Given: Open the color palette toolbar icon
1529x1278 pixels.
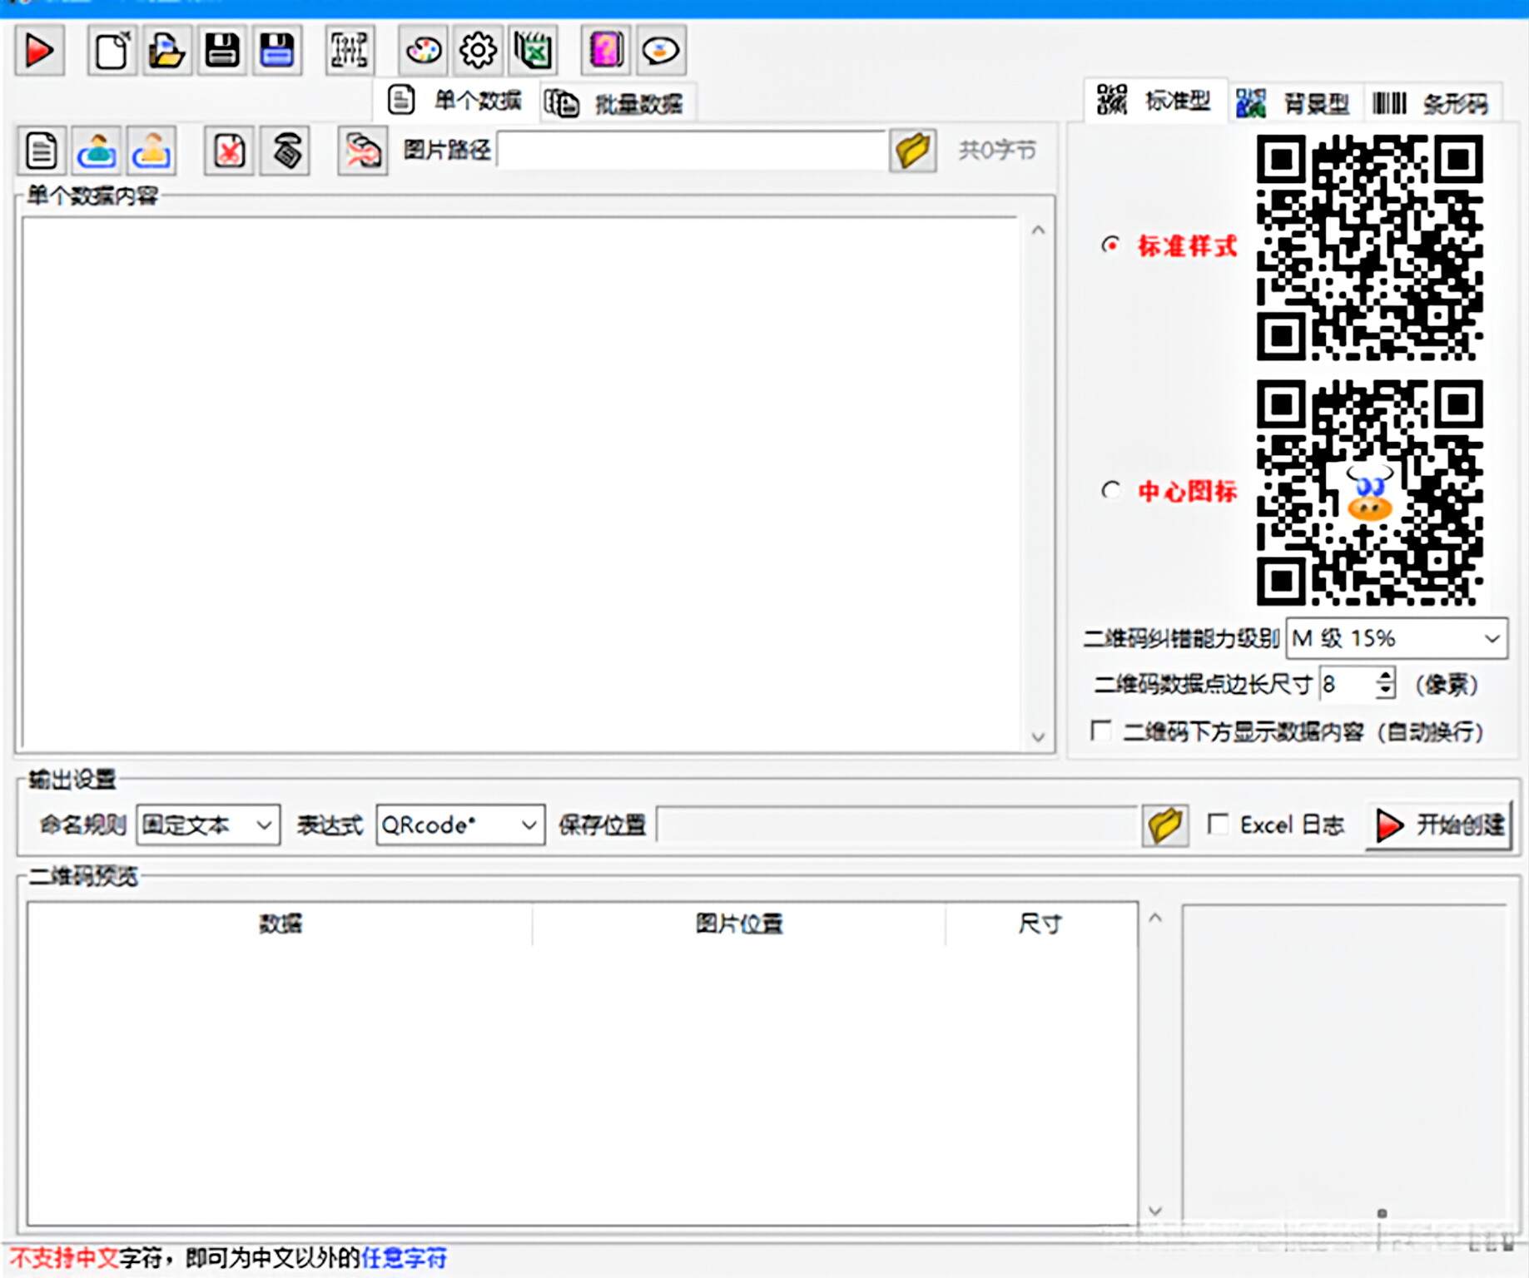Looking at the screenshot, I should pyautogui.click(x=423, y=51).
